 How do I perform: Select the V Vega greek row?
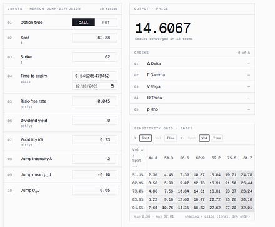pyautogui.click(x=192, y=86)
